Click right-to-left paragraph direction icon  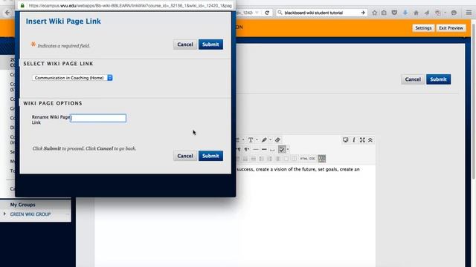coord(247,149)
